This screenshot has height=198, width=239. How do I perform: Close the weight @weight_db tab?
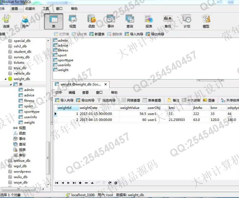(x=106, y=84)
